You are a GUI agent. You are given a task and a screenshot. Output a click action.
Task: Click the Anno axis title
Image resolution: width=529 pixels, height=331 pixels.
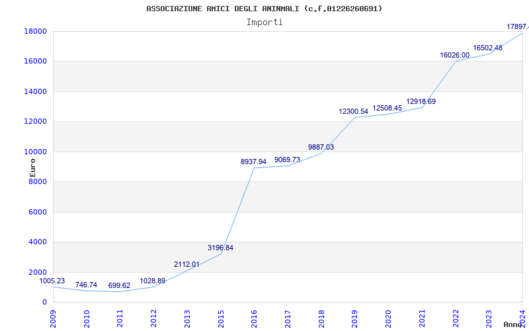click(x=512, y=324)
